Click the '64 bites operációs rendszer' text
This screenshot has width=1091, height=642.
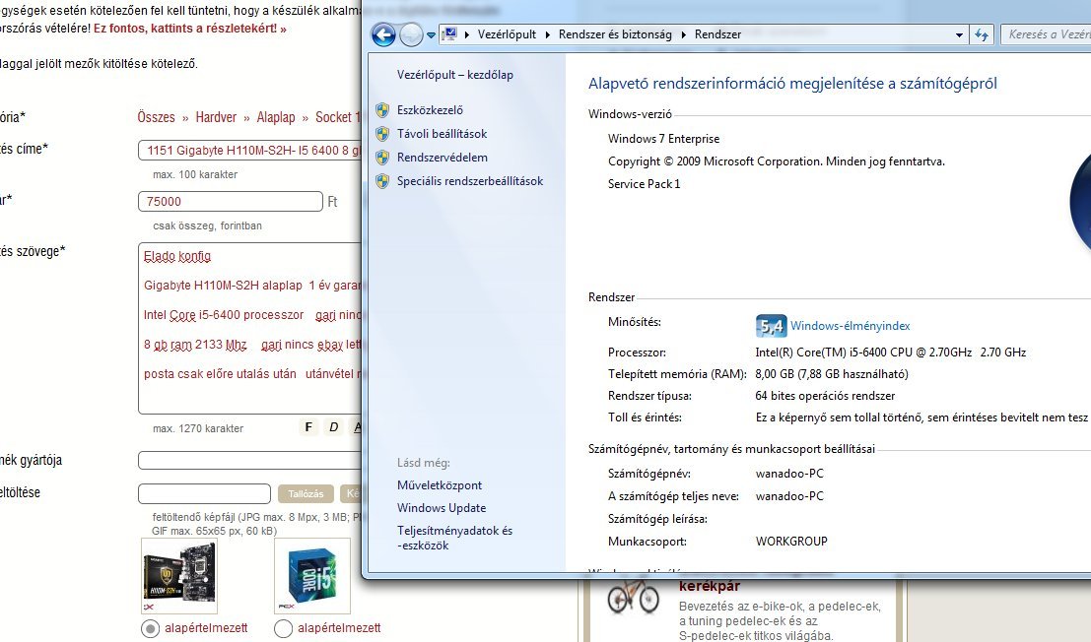point(825,396)
